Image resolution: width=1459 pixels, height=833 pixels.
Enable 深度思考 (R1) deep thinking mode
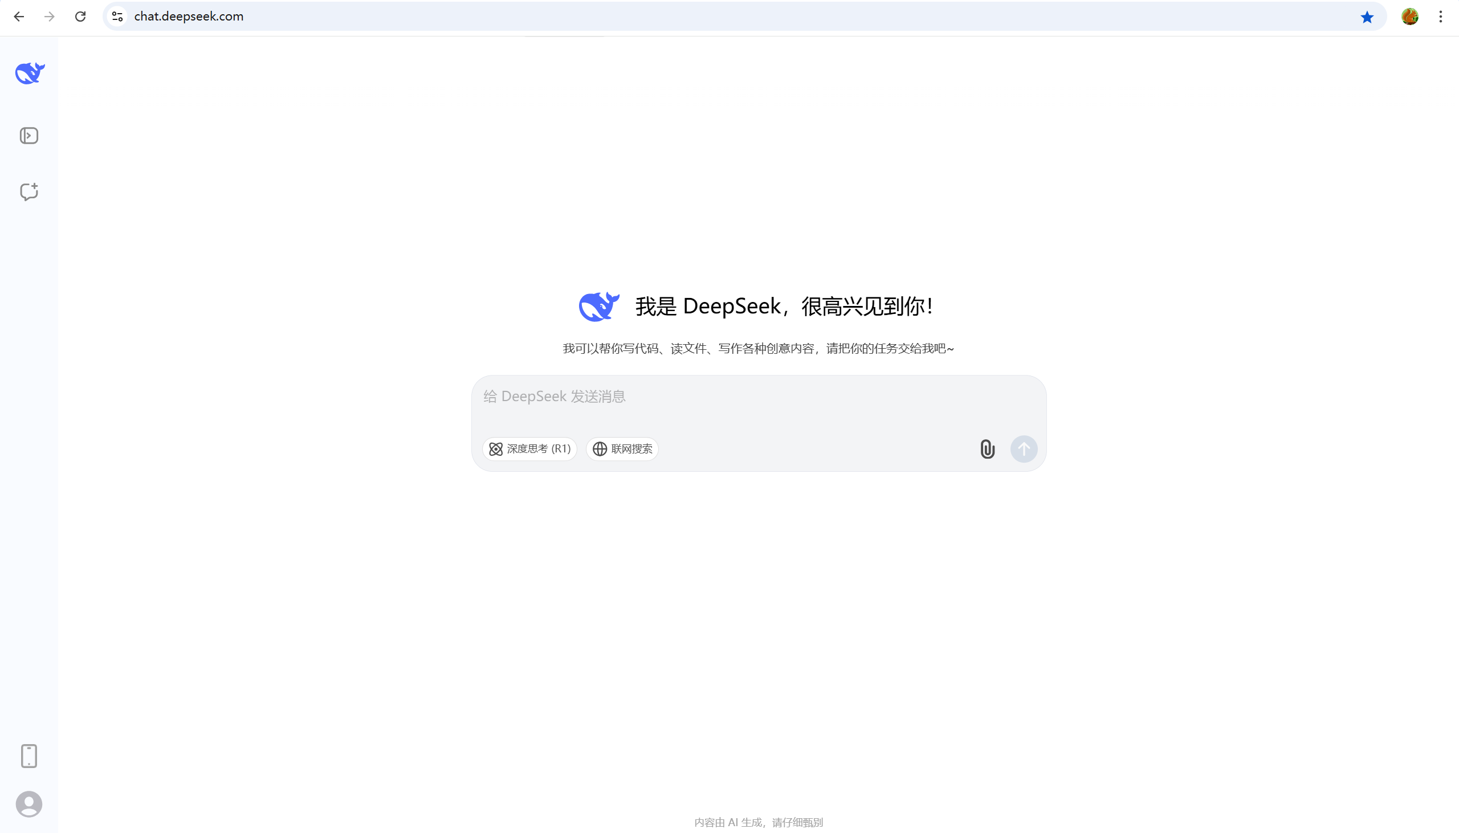(x=529, y=448)
